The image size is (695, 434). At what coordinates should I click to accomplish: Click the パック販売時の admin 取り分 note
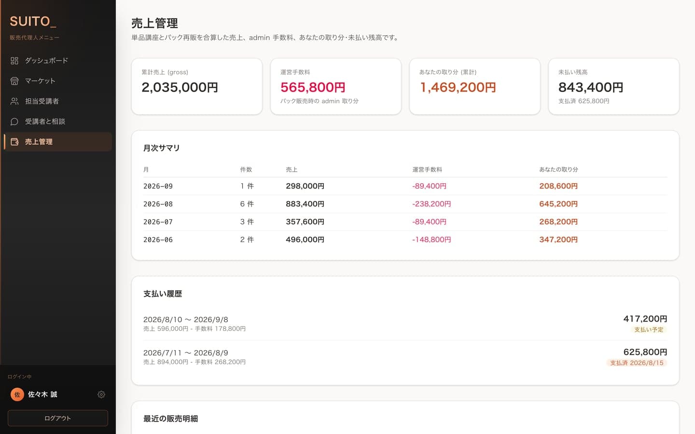tap(320, 101)
